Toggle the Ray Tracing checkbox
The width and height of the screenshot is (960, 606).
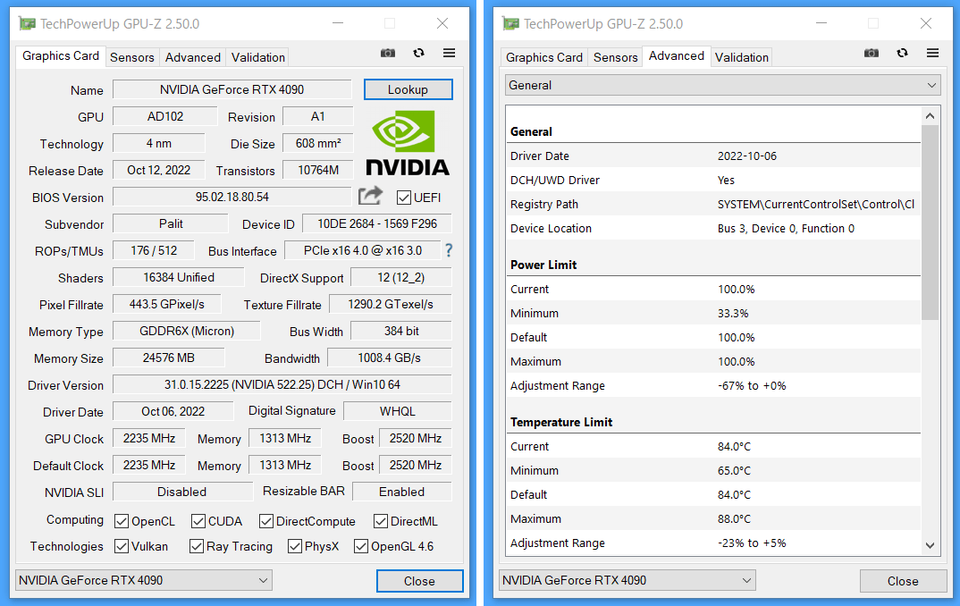pyautogui.click(x=197, y=547)
